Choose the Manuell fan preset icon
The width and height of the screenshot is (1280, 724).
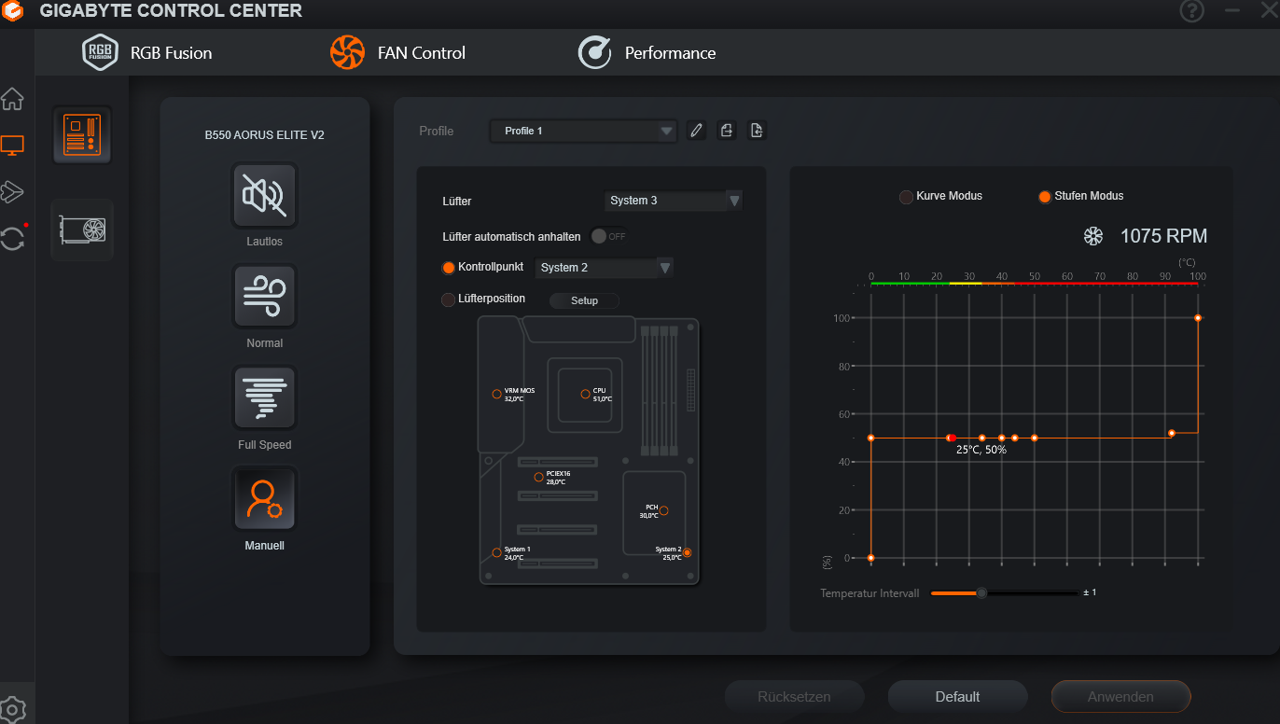(265, 499)
